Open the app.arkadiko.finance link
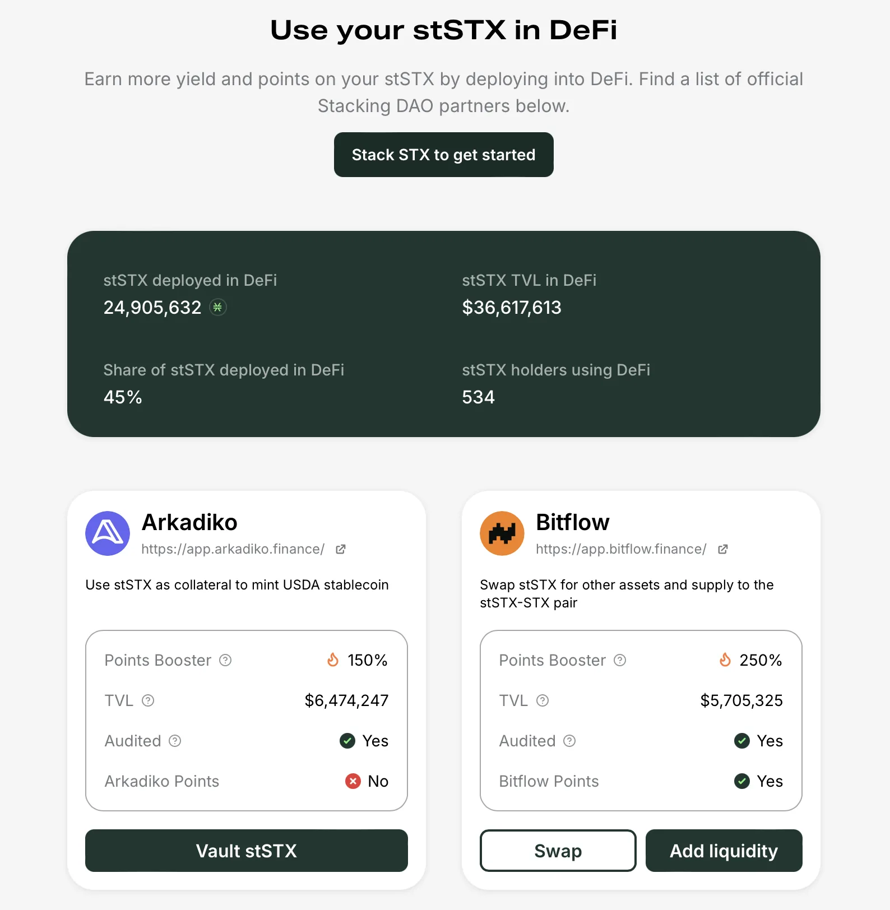 (233, 549)
